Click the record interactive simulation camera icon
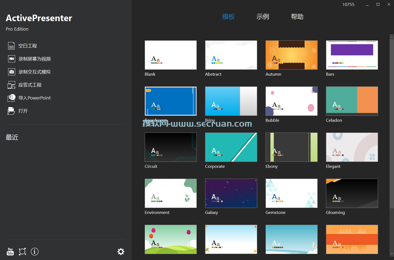 11,72
